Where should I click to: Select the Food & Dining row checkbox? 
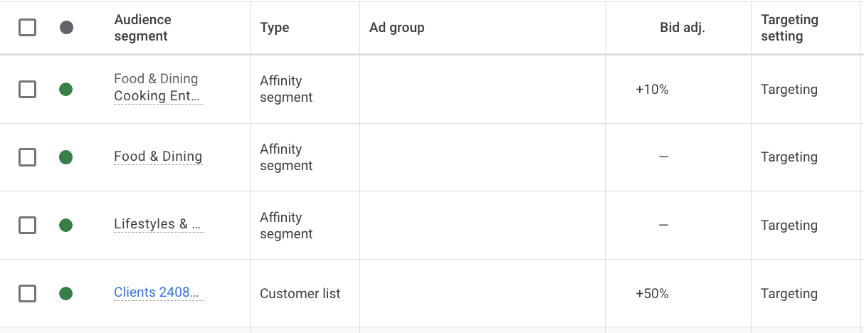coord(27,157)
